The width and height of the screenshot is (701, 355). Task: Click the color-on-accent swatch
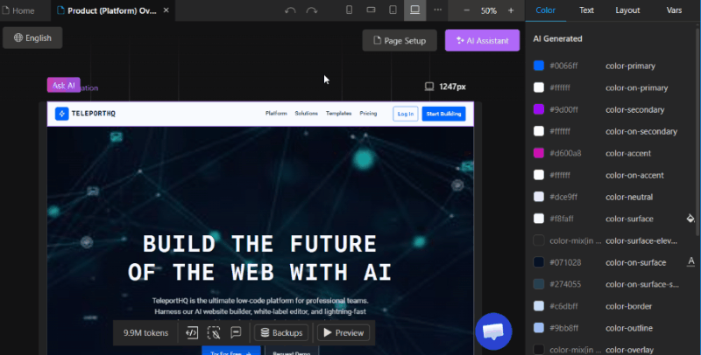click(x=539, y=175)
